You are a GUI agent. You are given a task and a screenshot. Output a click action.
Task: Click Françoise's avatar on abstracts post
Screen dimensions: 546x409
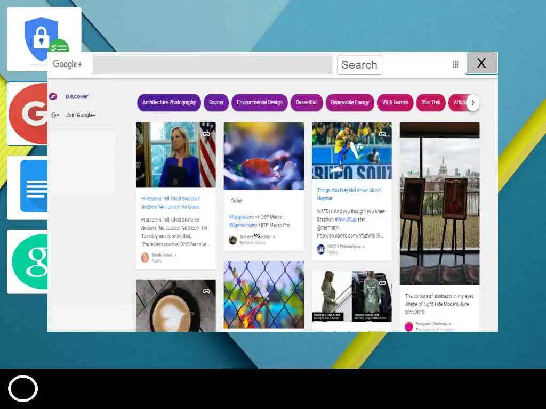pyautogui.click(x=409, y=326)
